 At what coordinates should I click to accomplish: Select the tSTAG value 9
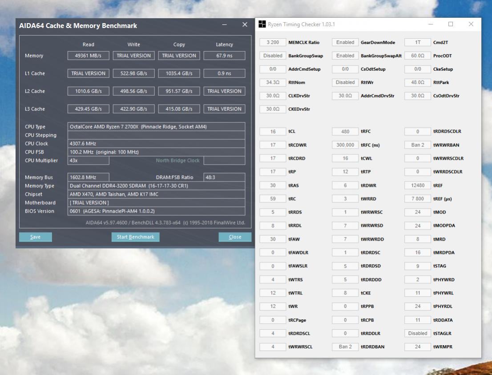coord(418,266)
